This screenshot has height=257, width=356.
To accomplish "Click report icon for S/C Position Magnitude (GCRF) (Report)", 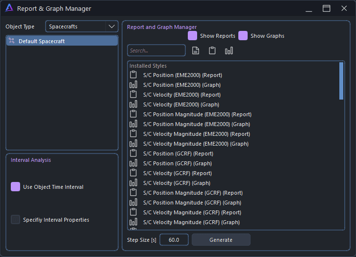I will 133,192.
